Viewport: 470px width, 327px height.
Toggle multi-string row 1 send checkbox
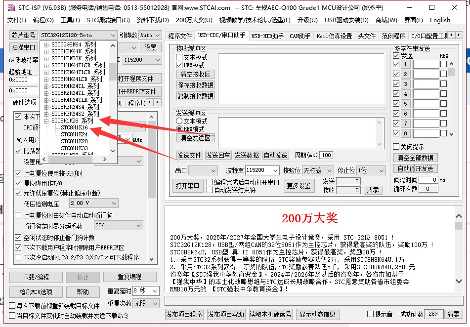396,64
